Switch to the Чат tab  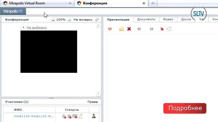coord(202,19)
